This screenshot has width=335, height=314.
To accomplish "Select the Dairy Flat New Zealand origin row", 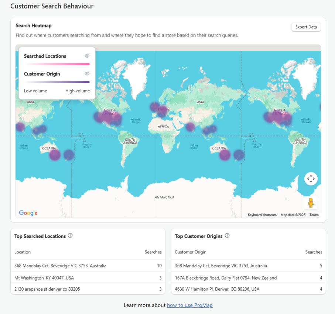I will click(248, 278).
